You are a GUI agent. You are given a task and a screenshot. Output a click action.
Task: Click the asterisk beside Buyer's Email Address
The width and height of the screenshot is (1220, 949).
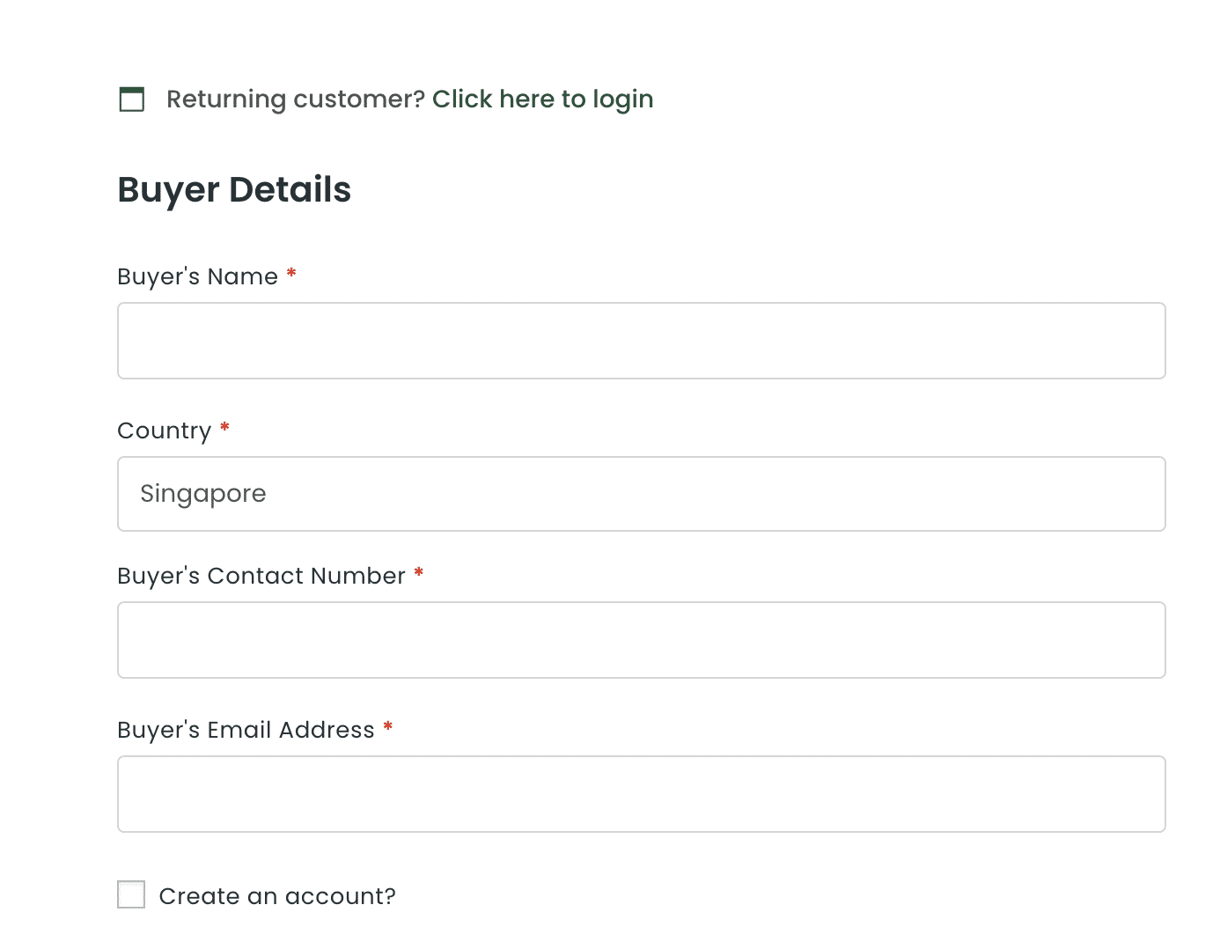[x=388, y=728]
